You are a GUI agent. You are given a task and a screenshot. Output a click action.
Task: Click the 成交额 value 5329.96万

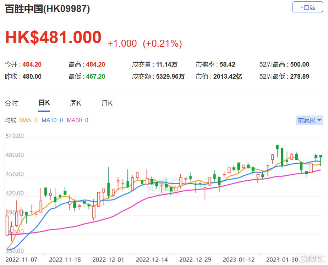(170, 77)
